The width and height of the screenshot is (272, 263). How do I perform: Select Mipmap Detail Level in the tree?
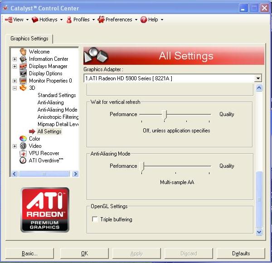click(58, 124)
